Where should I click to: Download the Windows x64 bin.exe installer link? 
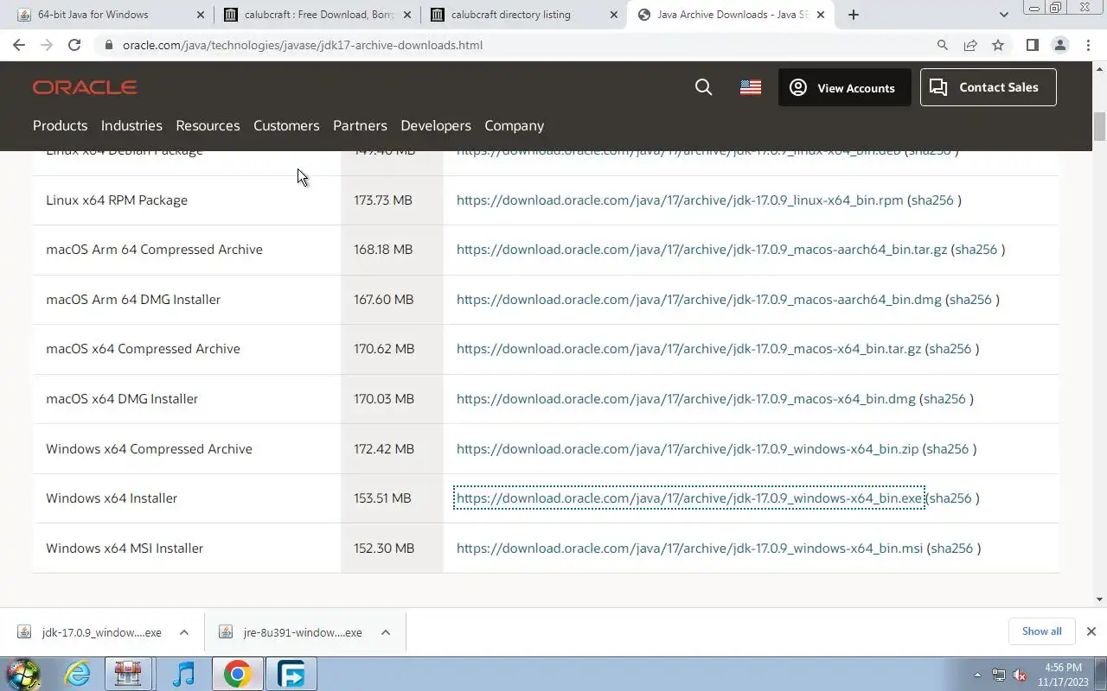click(689, 498)
